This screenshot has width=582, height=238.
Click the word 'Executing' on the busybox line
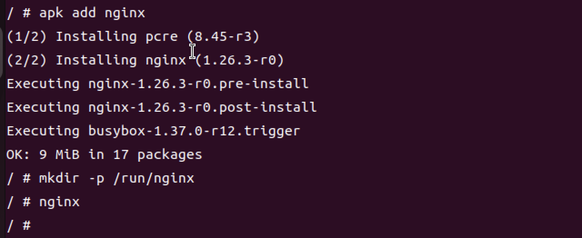[43, 131]
